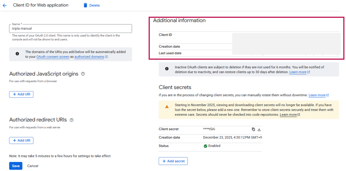The width and height of the screenshot is (346, 171).
Task: Cancel the client changes
Action: tap(33, 166)
